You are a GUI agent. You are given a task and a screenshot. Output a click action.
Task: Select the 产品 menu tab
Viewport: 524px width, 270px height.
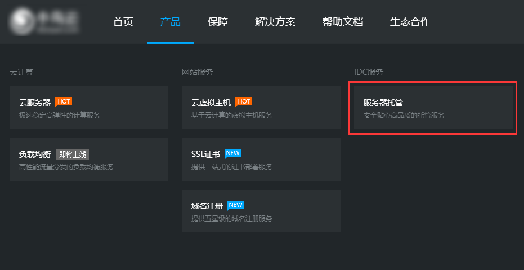click(x=170, y=22)
